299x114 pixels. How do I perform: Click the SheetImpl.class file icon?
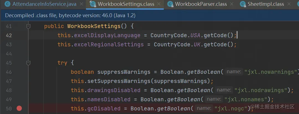(243, 4)
